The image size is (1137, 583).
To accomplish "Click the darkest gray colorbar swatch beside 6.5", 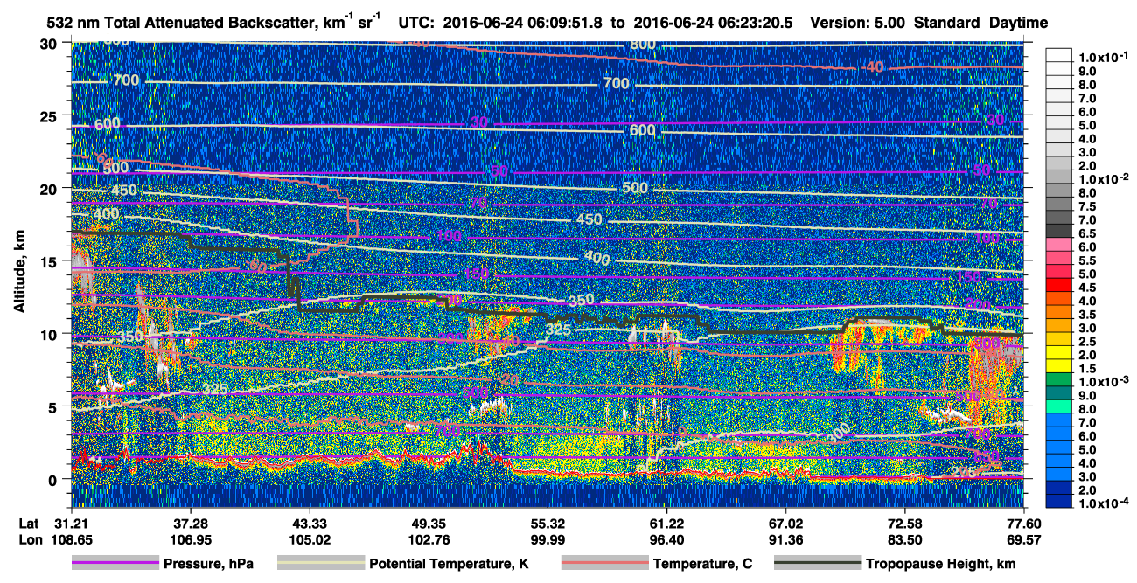I will 1059,232.
